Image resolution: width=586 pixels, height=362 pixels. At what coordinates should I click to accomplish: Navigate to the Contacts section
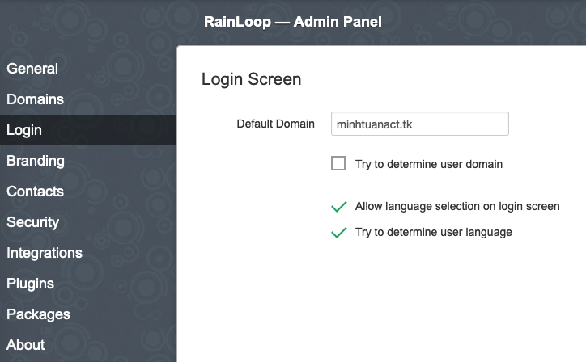(35, 192)
